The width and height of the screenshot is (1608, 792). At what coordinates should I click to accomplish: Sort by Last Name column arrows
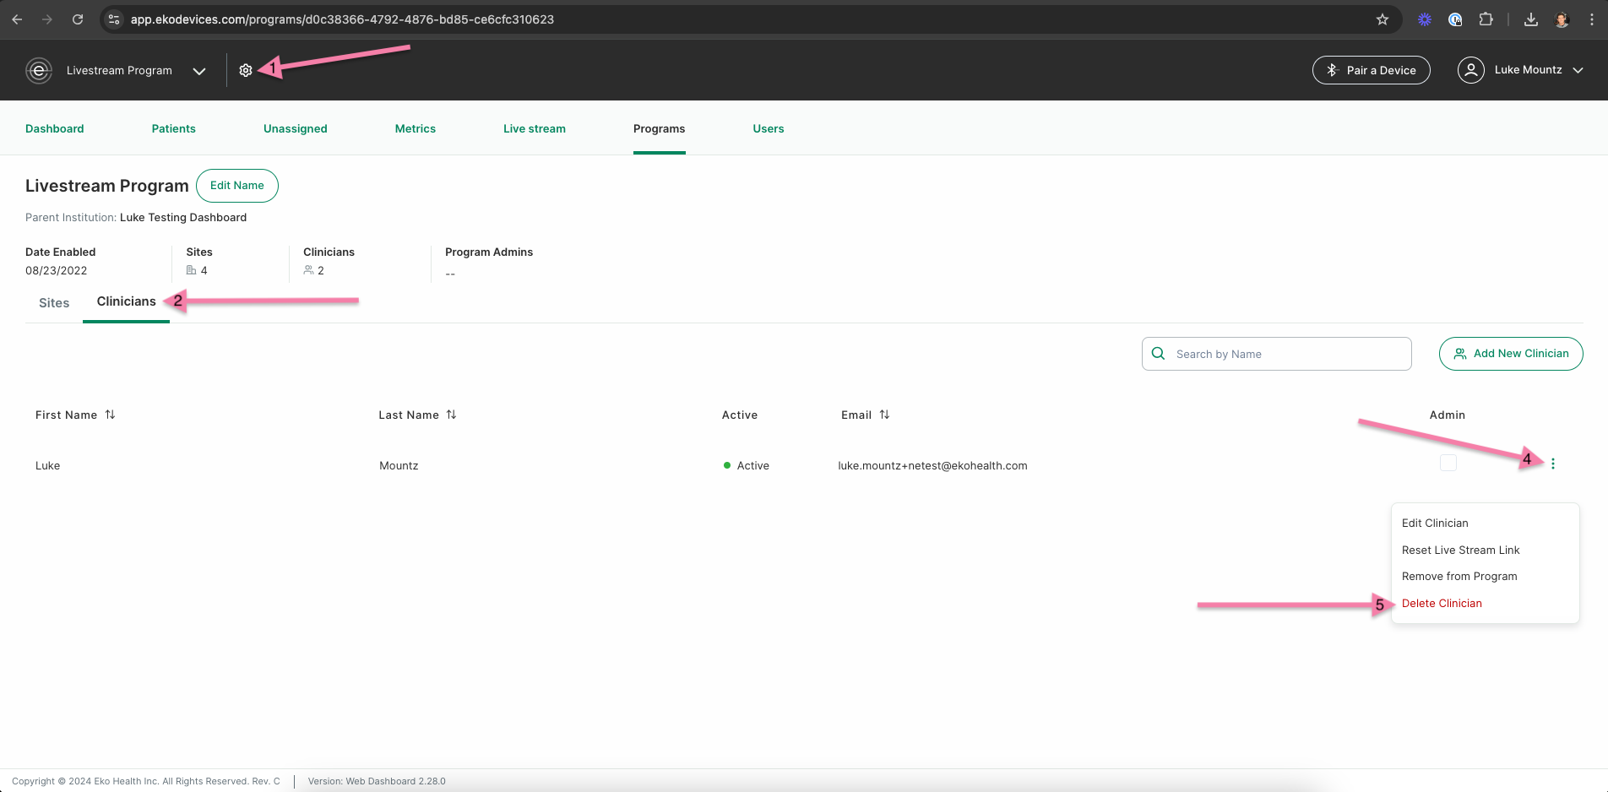(x=451, y=415)
